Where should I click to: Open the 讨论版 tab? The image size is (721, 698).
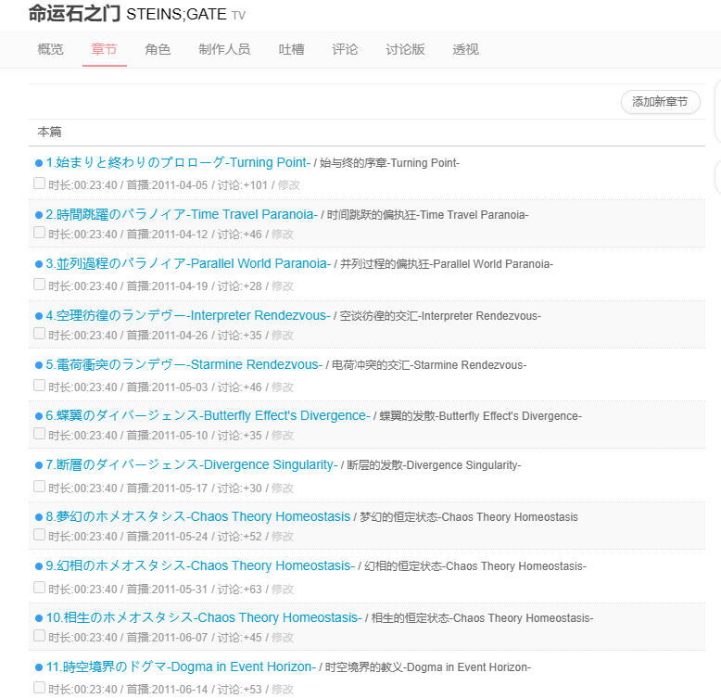click(x=405, y=49)
